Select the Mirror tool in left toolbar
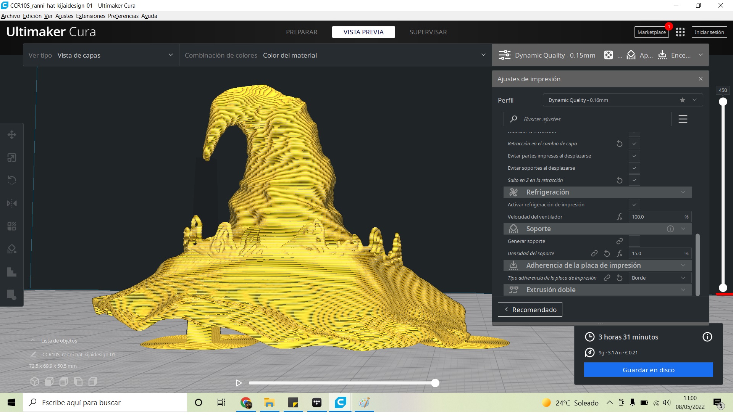The height and width of the screenshot is (415, 733). (x=12, y=203)
